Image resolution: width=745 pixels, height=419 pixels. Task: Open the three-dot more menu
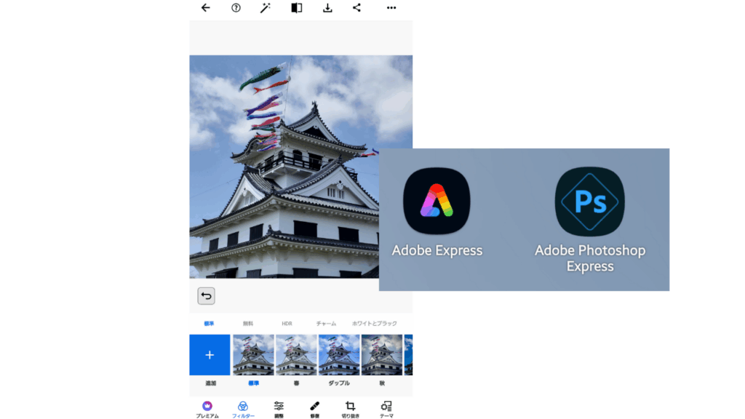click(x=391, y=7)
